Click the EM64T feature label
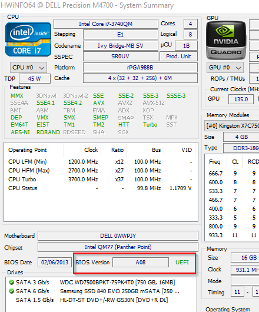This screenshot has height=312, width=259. (19, 125)
